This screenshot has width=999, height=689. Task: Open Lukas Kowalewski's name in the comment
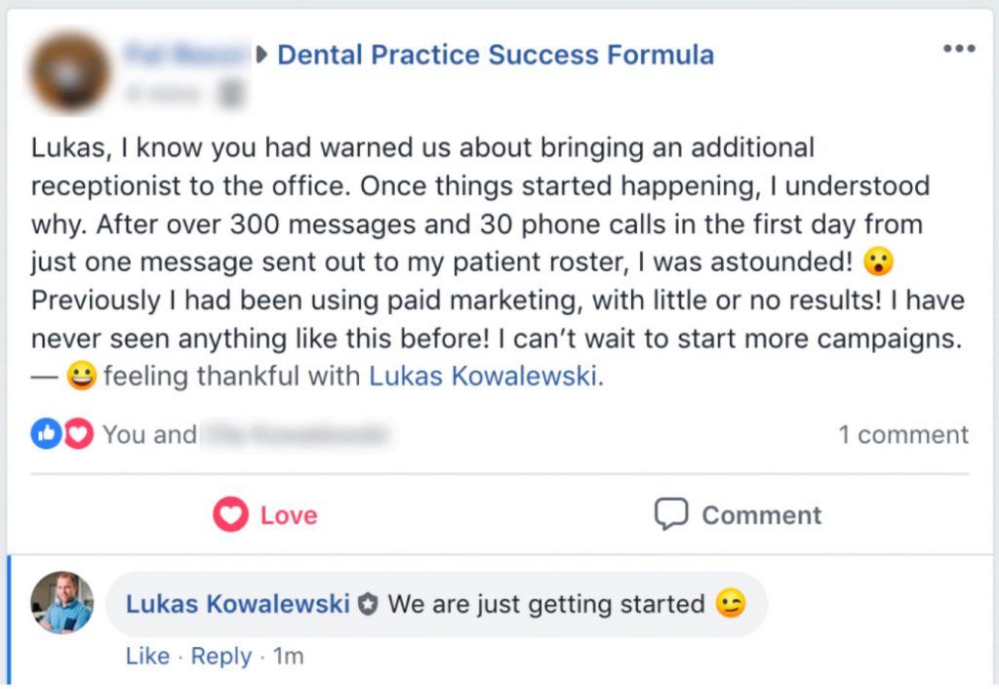[238, 604]
